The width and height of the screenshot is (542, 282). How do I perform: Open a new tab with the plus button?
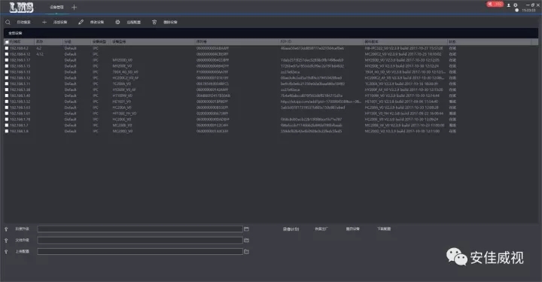(74, 7)
